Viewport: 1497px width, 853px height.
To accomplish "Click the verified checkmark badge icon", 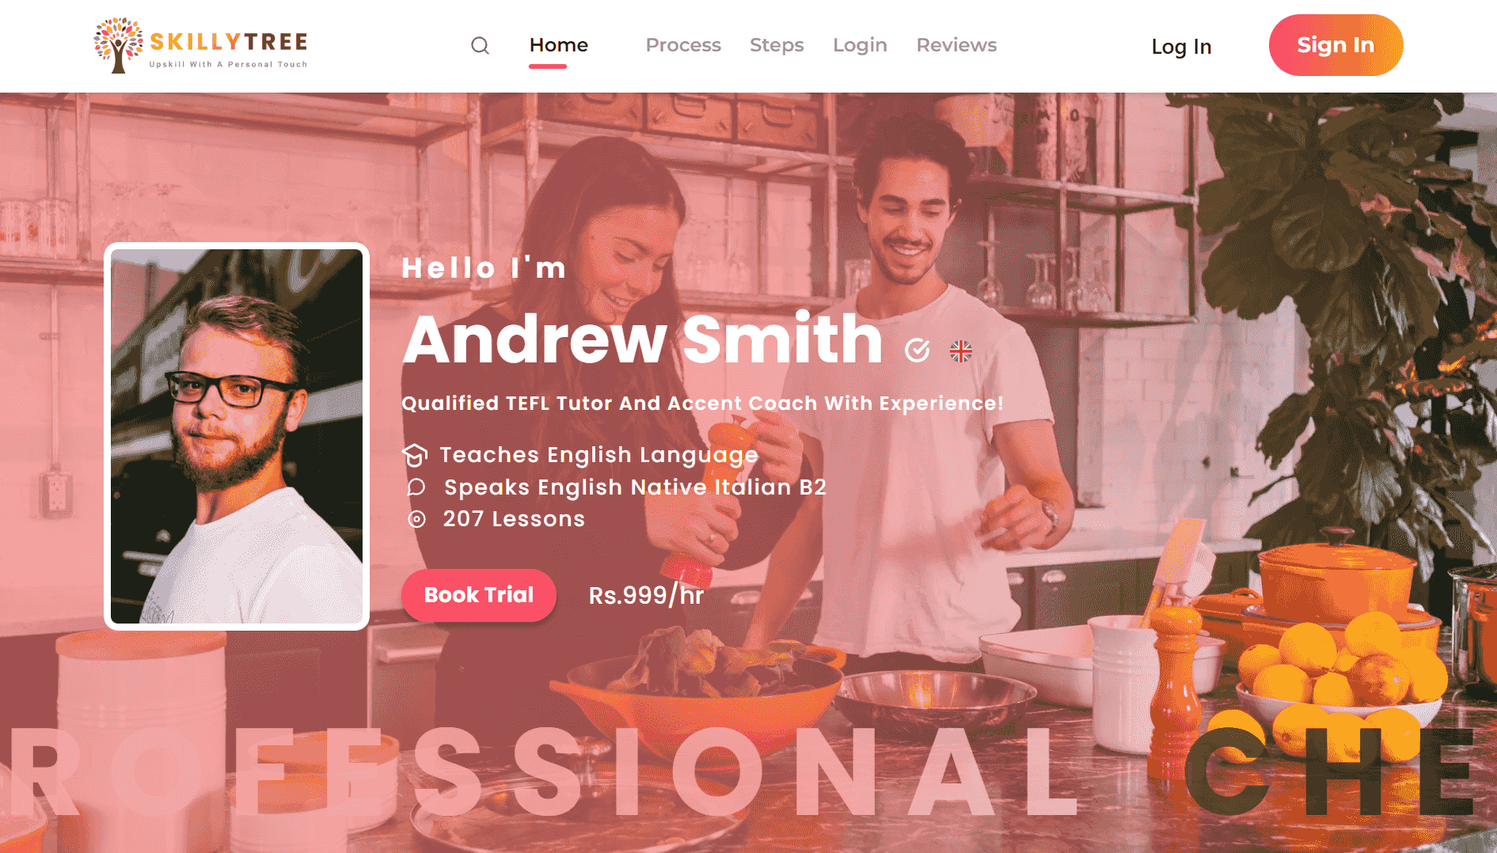I will (x=917, y=350).
